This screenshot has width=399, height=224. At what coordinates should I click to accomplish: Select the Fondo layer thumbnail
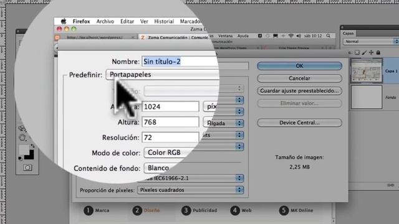pos(367,97)
